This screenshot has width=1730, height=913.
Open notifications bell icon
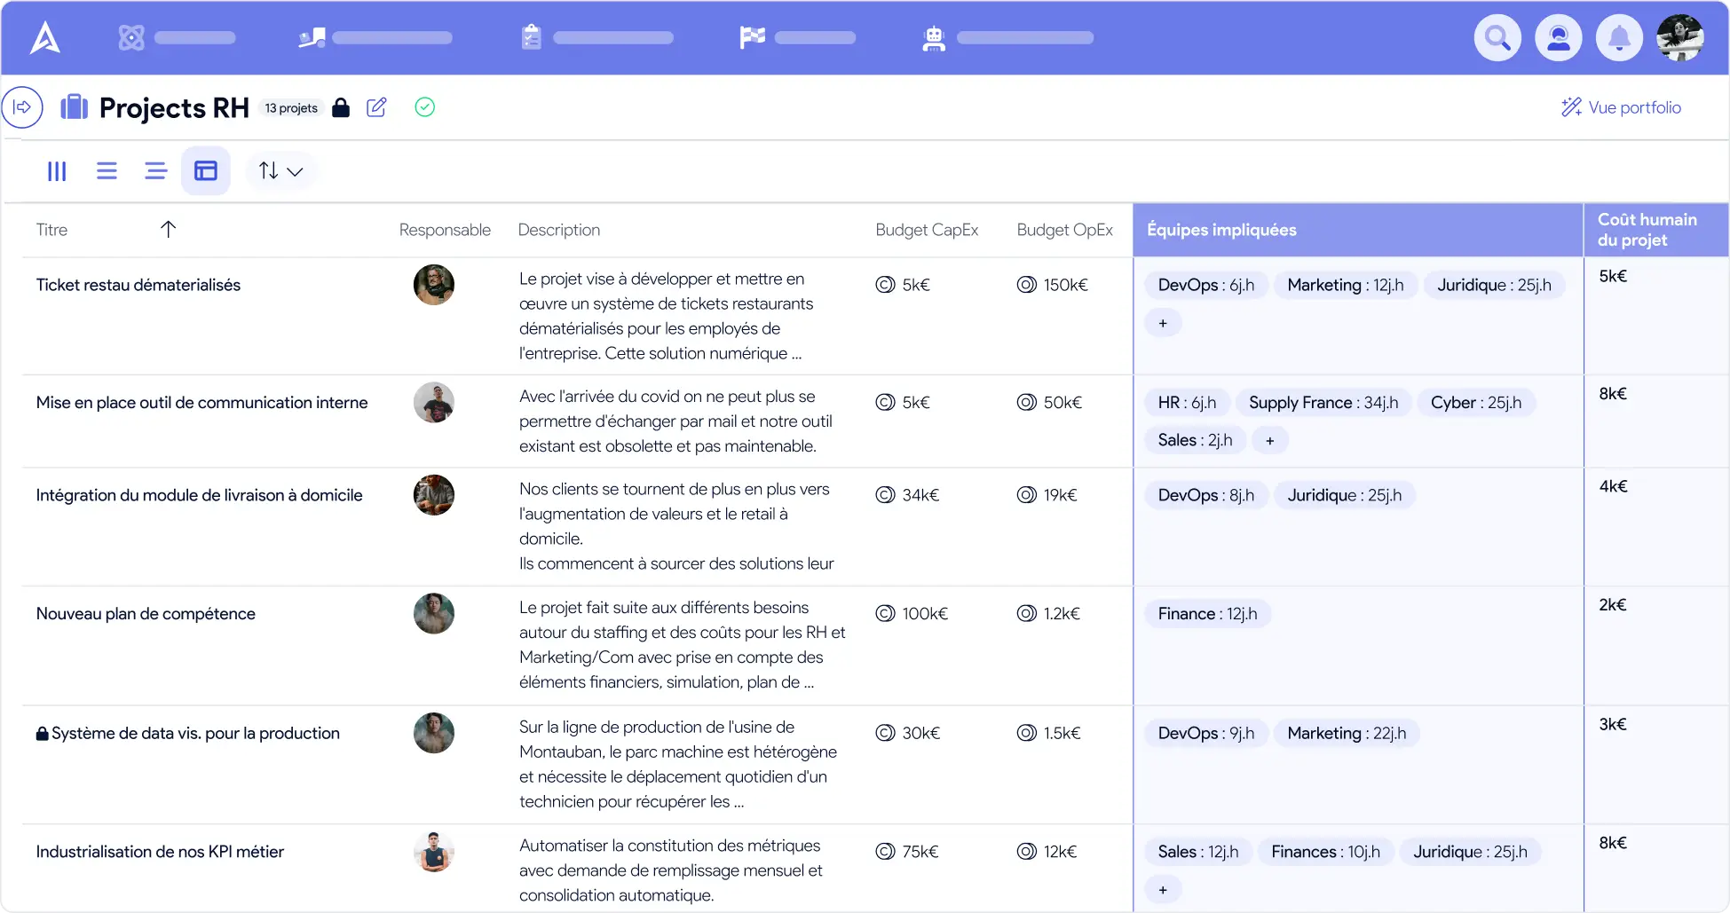click(x=1619, y=37)
